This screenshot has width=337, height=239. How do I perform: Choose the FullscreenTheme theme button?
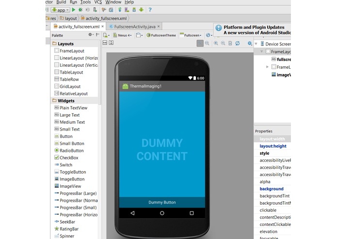(x=161, y=35)
